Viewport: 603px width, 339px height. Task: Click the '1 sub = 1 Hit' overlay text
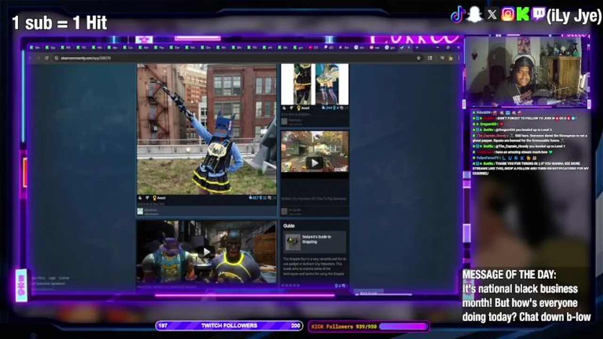pyautogui.click(x=60, y=23)
